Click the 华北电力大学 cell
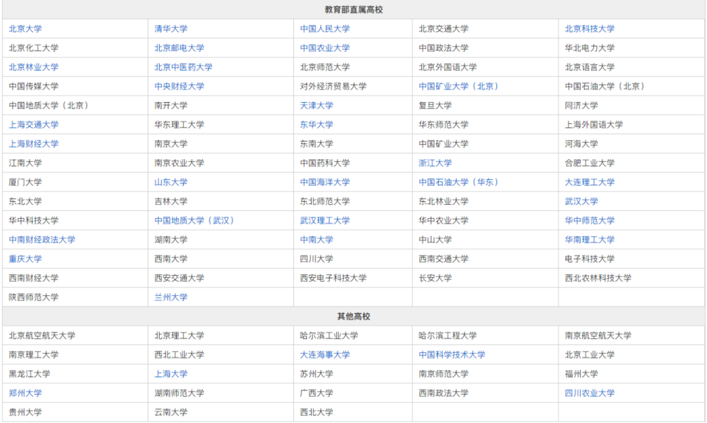707x423 pixels. 632,48
